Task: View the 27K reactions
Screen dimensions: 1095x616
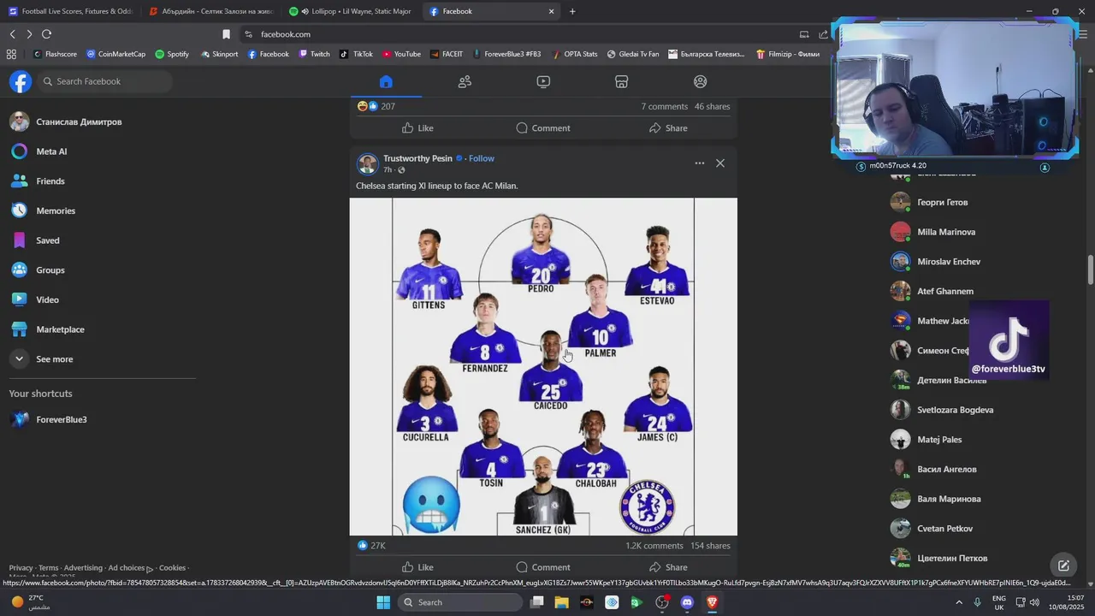Action: 371,546
